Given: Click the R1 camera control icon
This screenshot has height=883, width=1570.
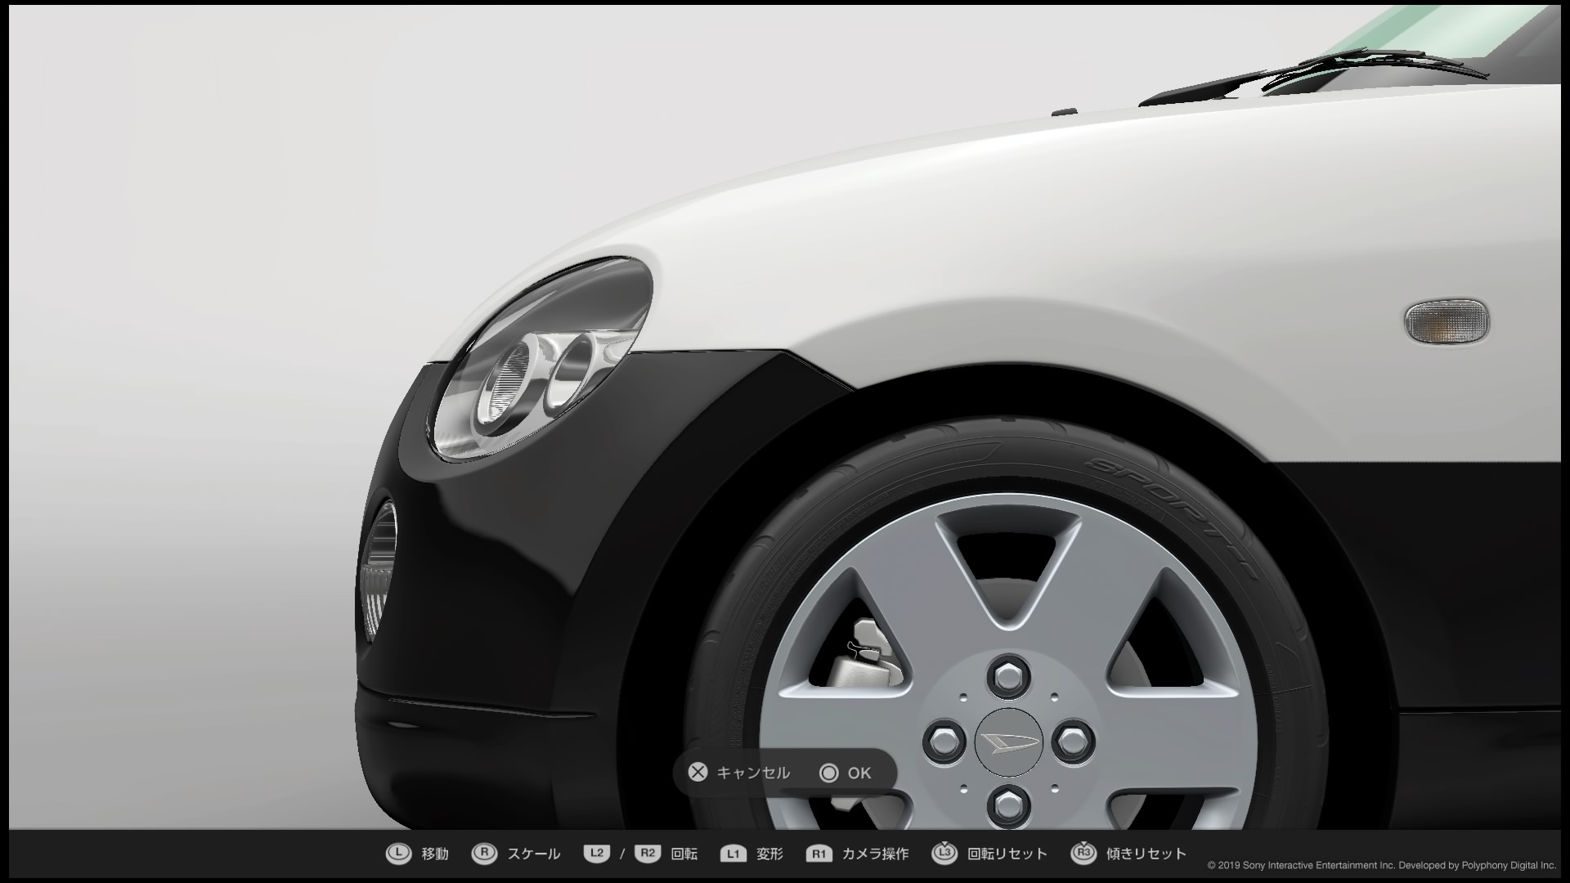Looking at the screenshot, I should (x=819, y=854).
